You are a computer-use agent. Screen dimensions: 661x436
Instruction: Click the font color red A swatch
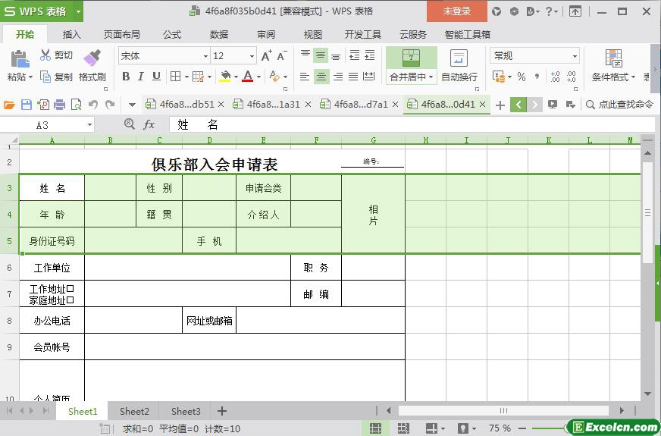click(x=247, y=76)
